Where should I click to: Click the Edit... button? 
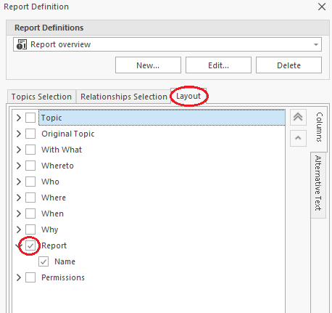(218, 65)
